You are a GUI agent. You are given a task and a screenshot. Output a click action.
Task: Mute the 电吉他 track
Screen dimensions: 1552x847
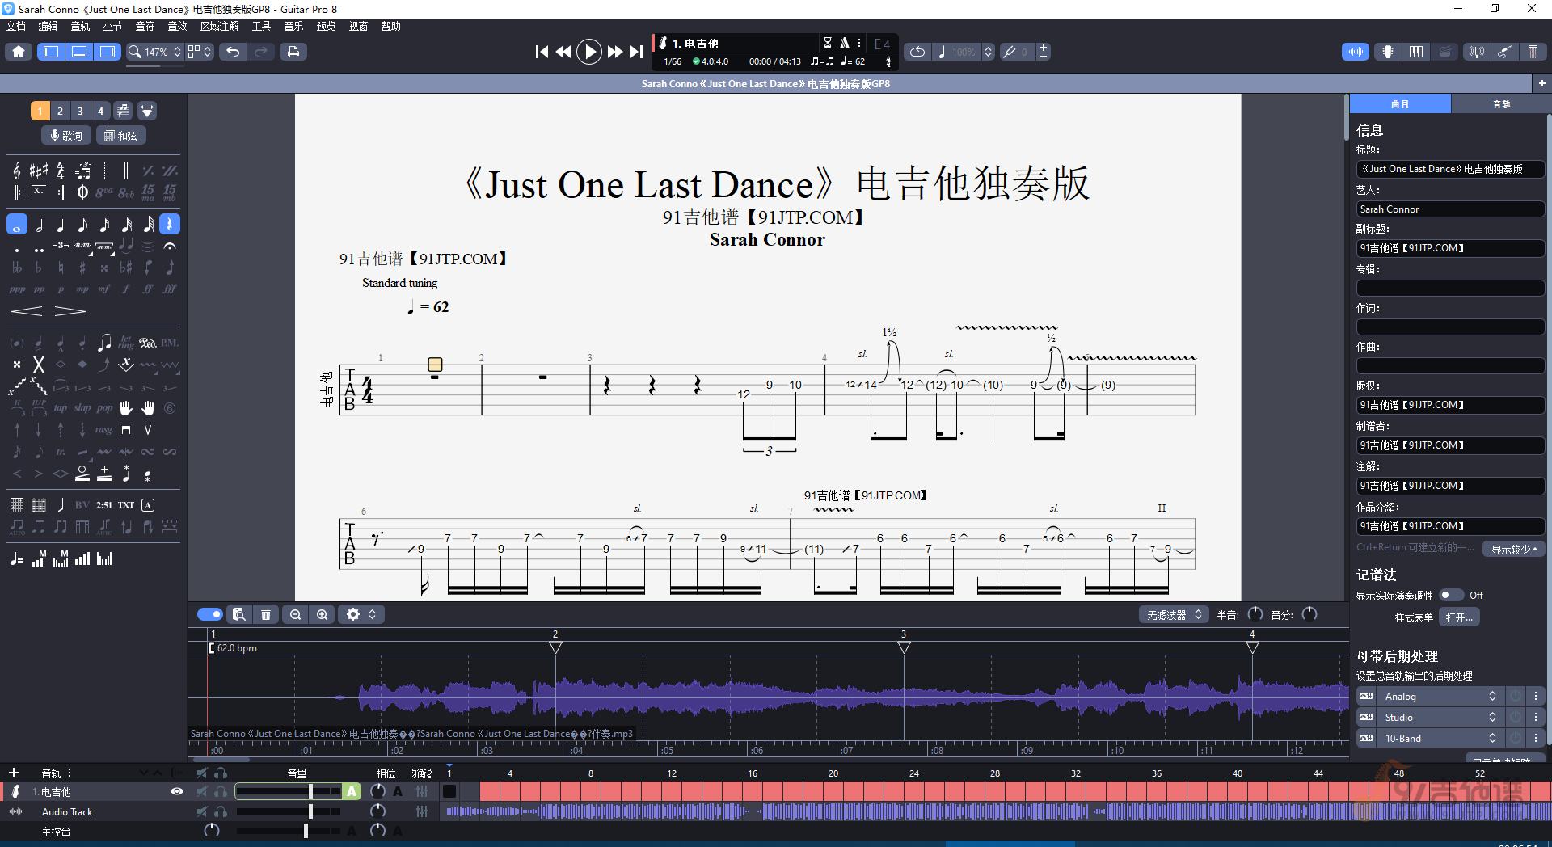[202, 792]
